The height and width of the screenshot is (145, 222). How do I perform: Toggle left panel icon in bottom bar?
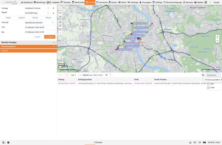[x=4, y=143]
